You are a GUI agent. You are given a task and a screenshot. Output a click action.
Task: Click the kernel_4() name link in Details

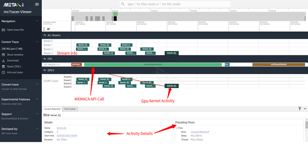tap(61, 128)
